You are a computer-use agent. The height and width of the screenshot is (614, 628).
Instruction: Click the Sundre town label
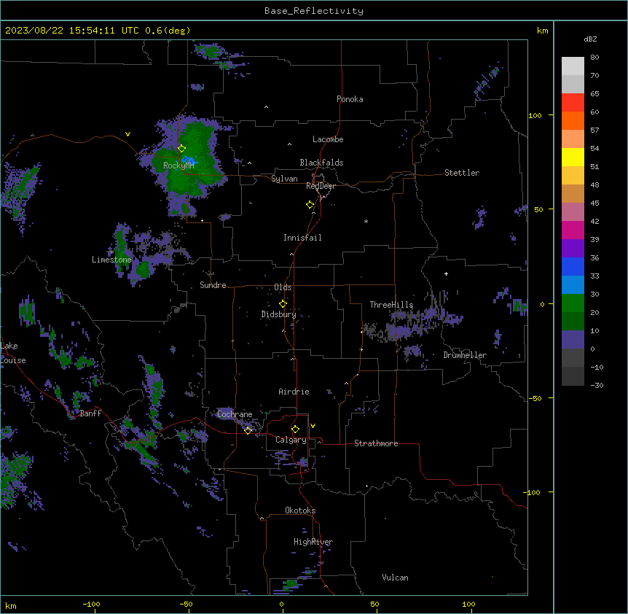click(x=213, y=285)
